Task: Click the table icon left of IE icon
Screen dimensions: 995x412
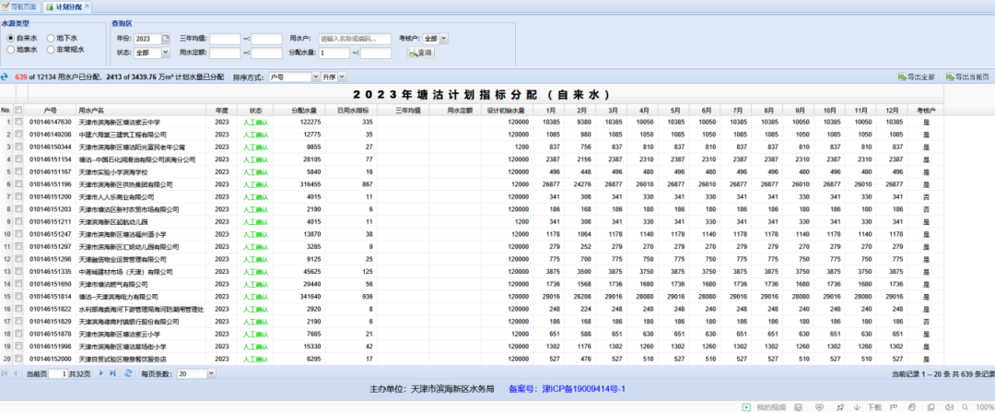Action: (x=894, y=406)
